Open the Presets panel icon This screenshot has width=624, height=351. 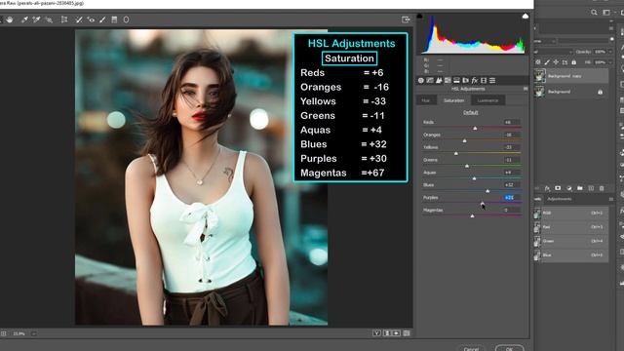(492, 80)
